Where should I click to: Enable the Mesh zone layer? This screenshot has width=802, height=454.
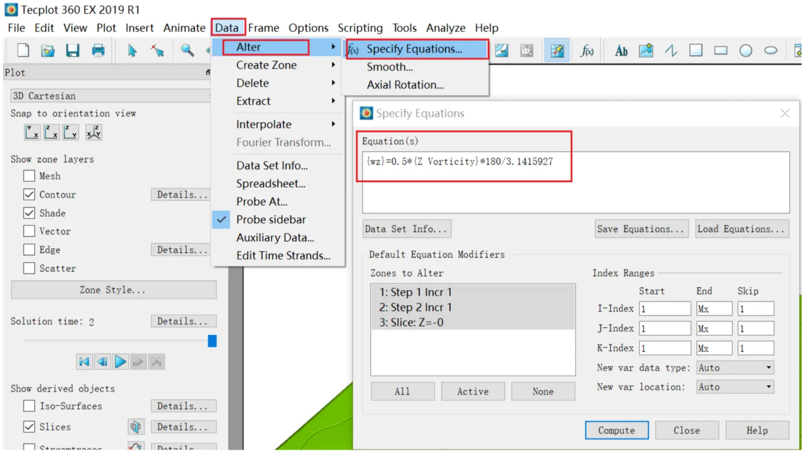(x=29, y=176)
